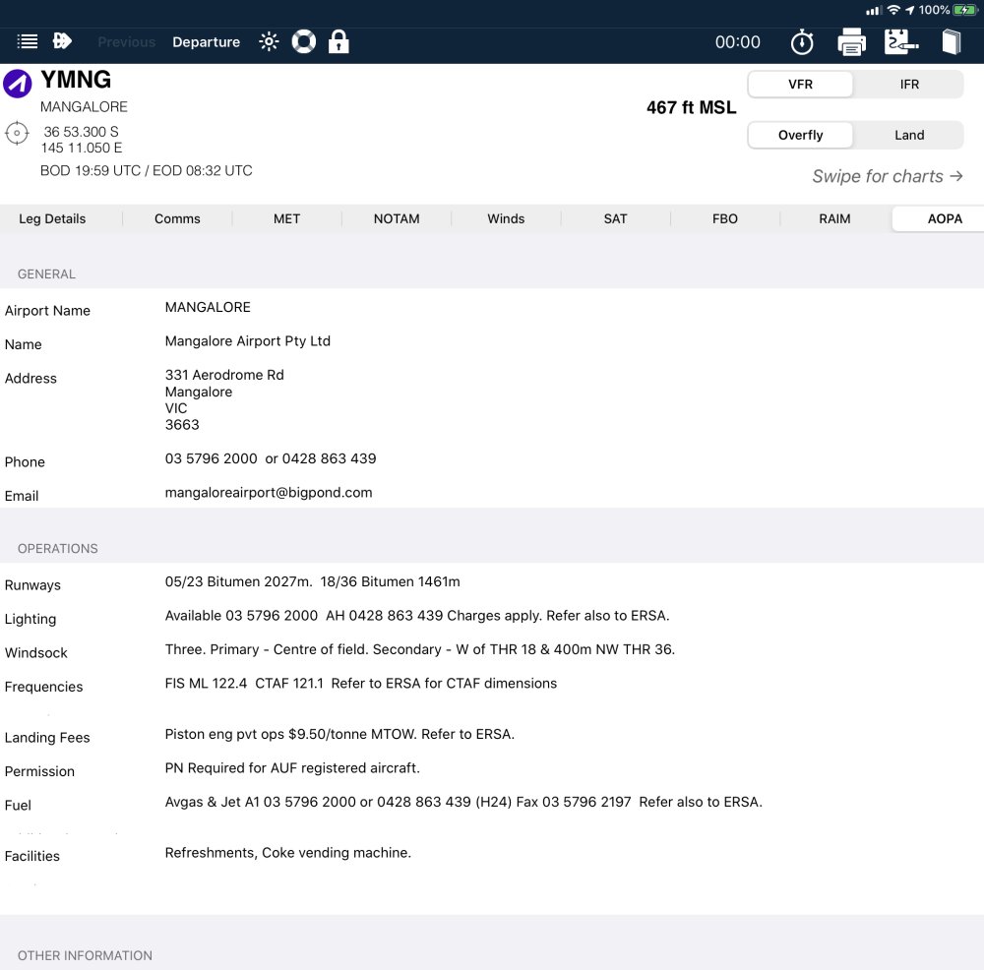Open the MET tab
The width and height of the screenshot is (984, 970).
[286, 218]
